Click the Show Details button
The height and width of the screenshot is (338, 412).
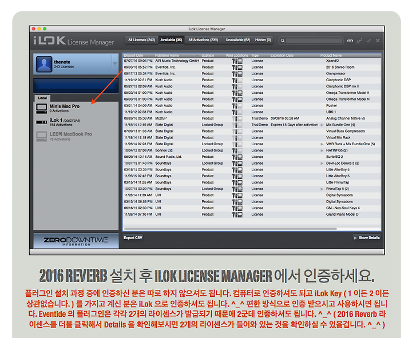(367, 238)
